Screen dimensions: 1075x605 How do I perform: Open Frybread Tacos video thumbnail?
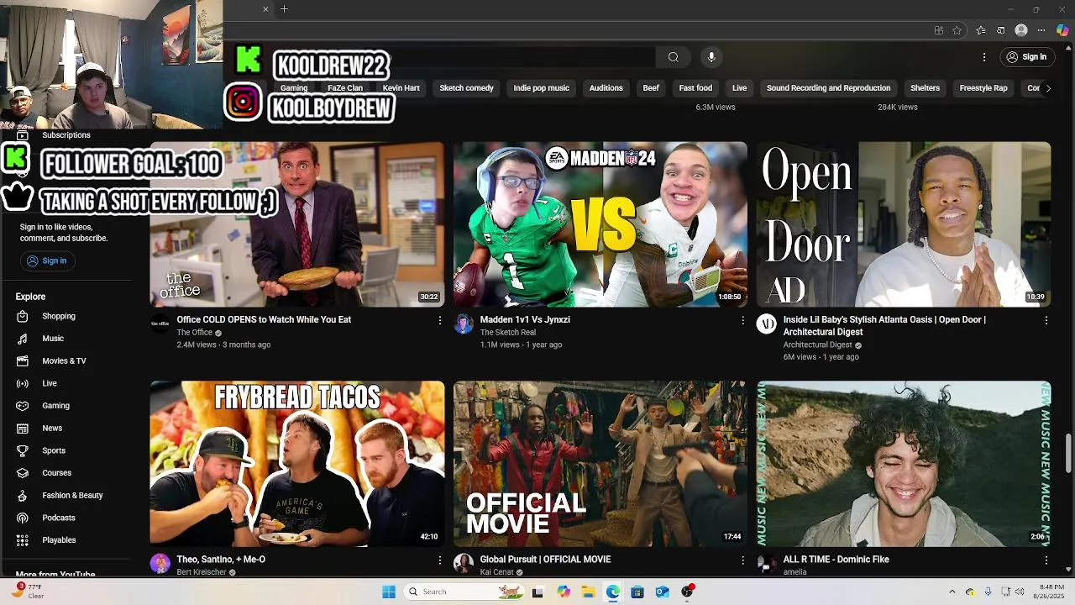297,464
